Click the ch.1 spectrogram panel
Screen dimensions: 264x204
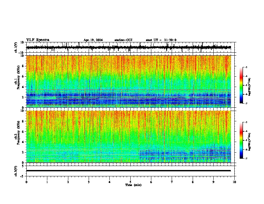click(x=128, y=81)
